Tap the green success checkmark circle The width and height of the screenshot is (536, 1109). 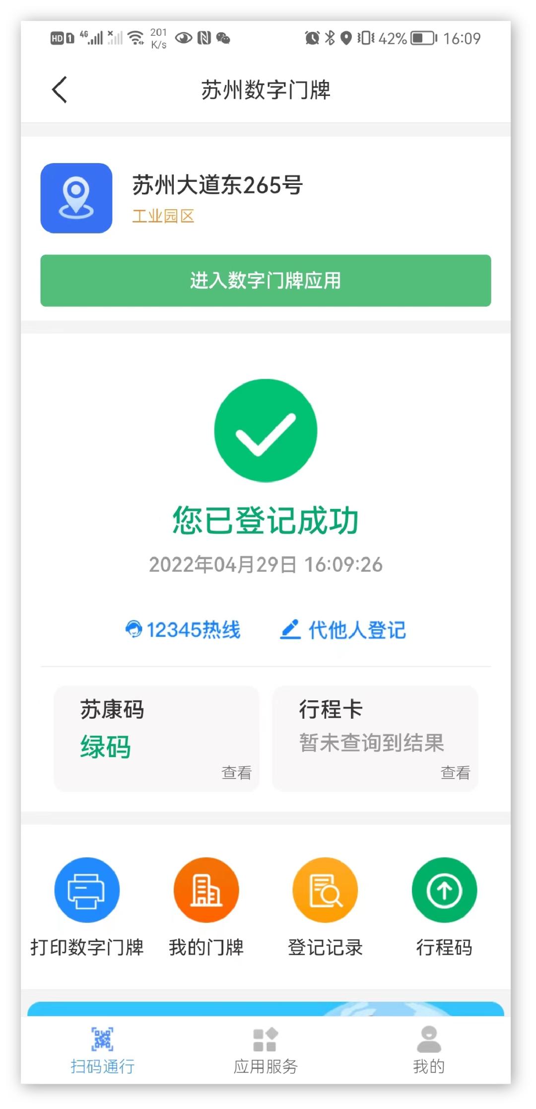[x=266, y=430]
